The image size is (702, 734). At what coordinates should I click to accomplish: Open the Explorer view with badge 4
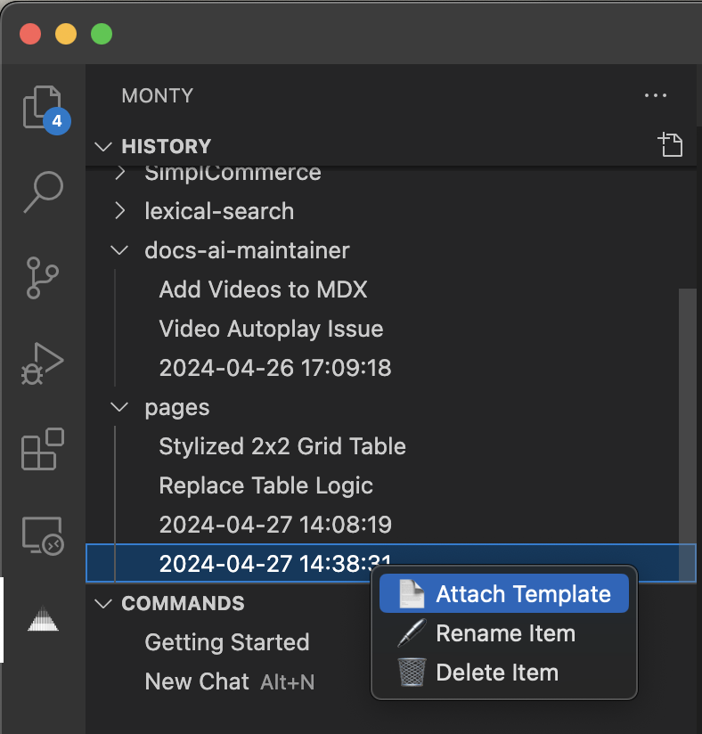pos(43,107)
